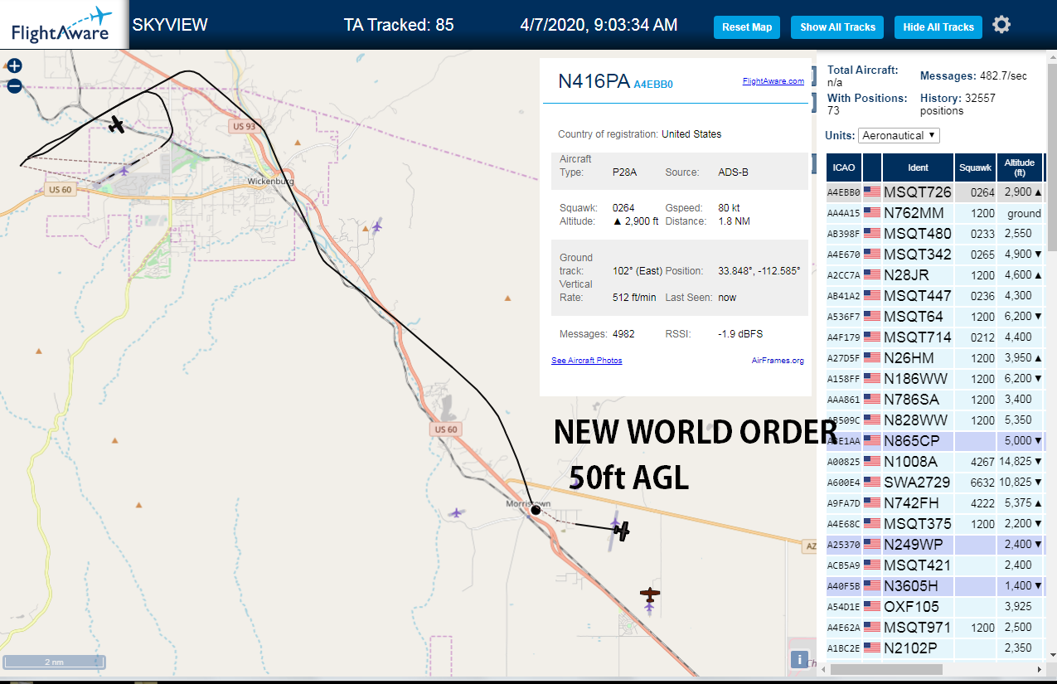Select Southwest flight SWA2729
This screenshot has width=1057, height=684.
[934, 483]
